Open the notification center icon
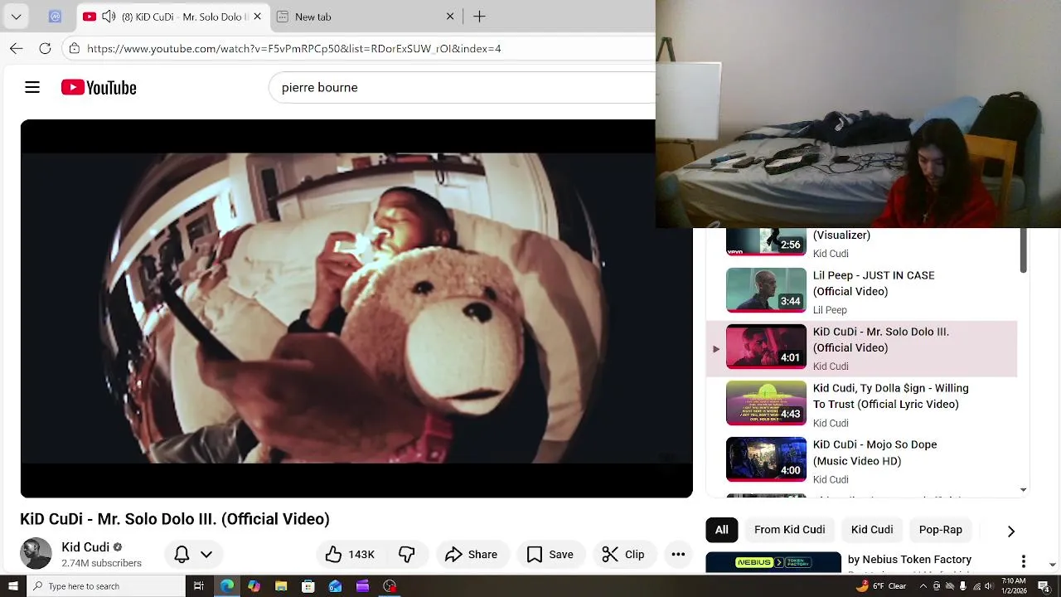The width and height of the screenshot is (1061, 597). (1044, 586)
